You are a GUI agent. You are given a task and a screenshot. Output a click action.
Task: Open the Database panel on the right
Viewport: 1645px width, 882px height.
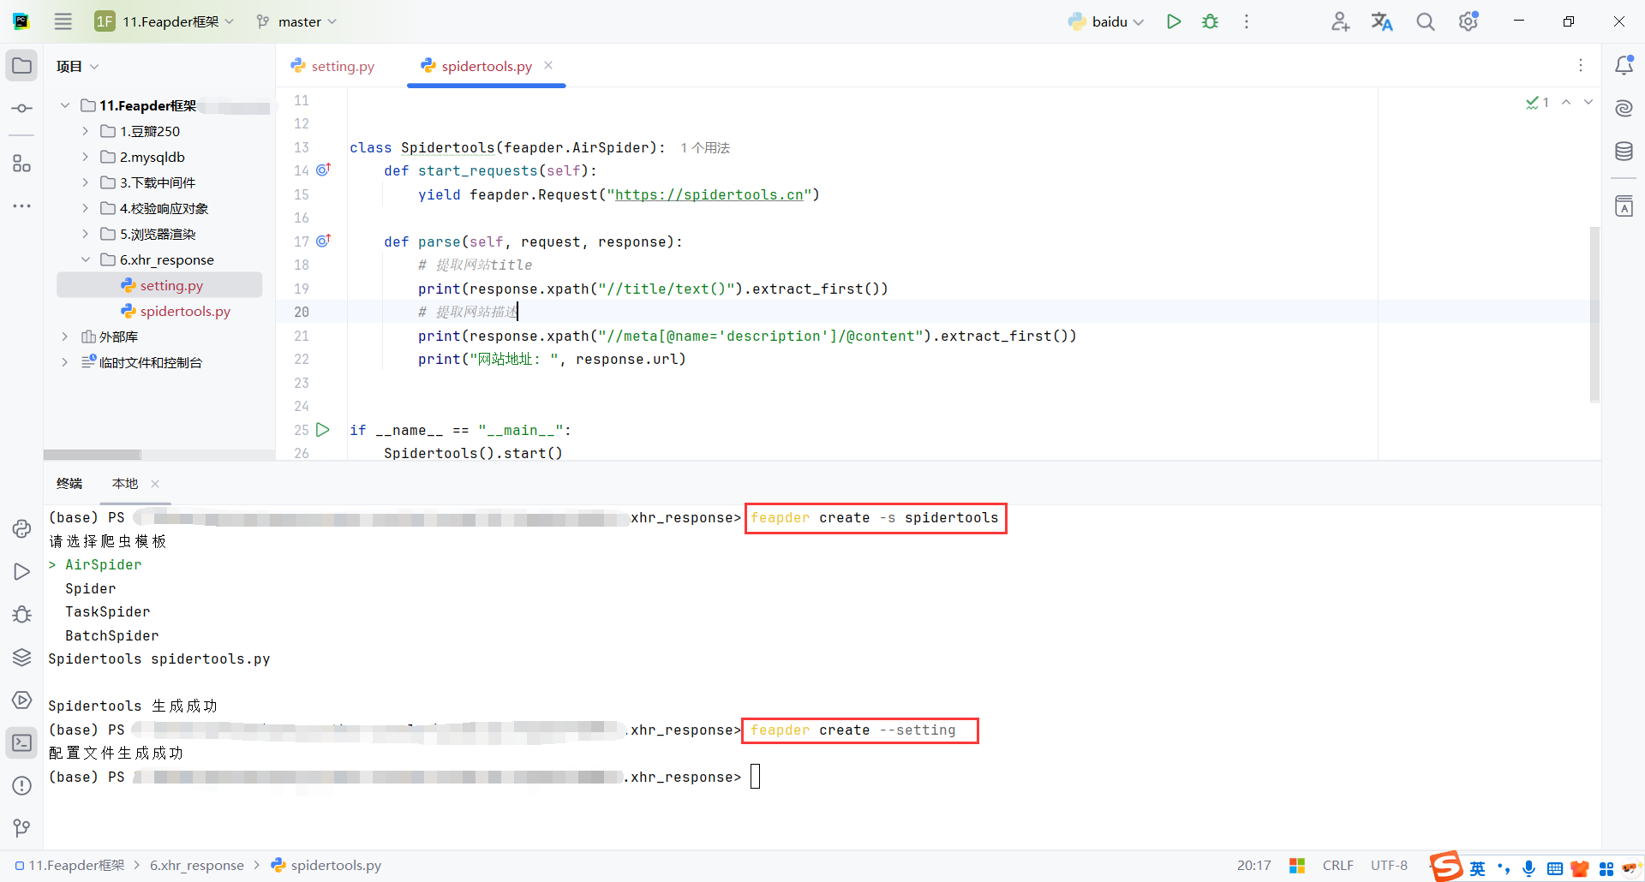(1624, 151)
